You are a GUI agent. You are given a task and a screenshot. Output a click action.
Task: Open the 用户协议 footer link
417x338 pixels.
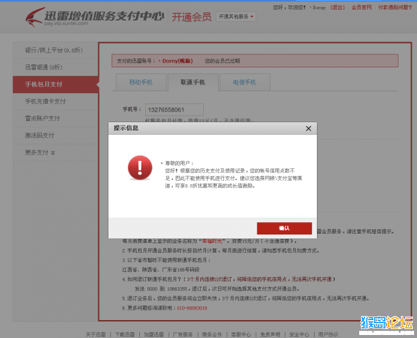[328, 334]
